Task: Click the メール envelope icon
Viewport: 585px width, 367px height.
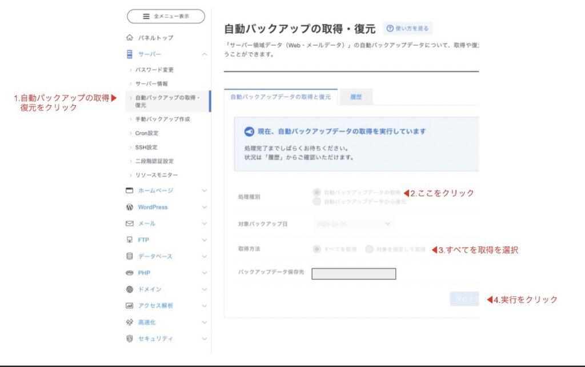Action: click(129, 224)
